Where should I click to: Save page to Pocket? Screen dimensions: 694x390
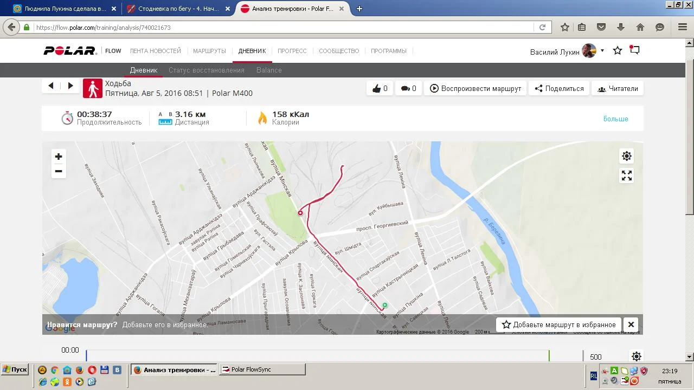[x=601, y=27]
